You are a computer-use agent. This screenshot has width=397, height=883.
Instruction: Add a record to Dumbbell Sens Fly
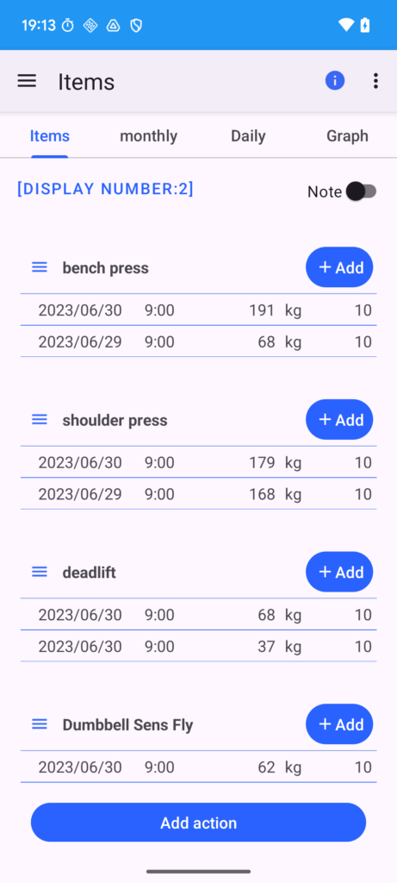tap(339, 724)
